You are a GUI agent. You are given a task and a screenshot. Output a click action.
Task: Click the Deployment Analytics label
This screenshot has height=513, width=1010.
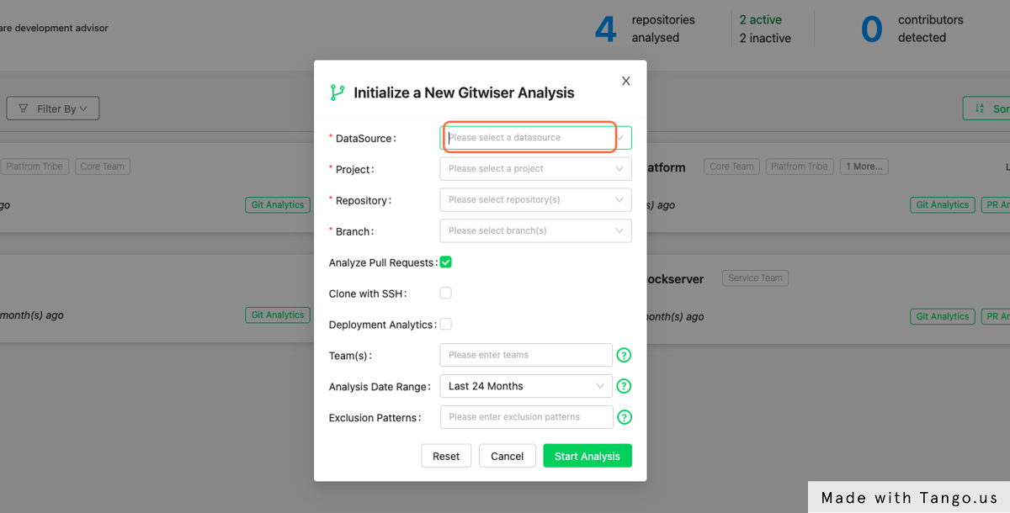click(383, 325)
